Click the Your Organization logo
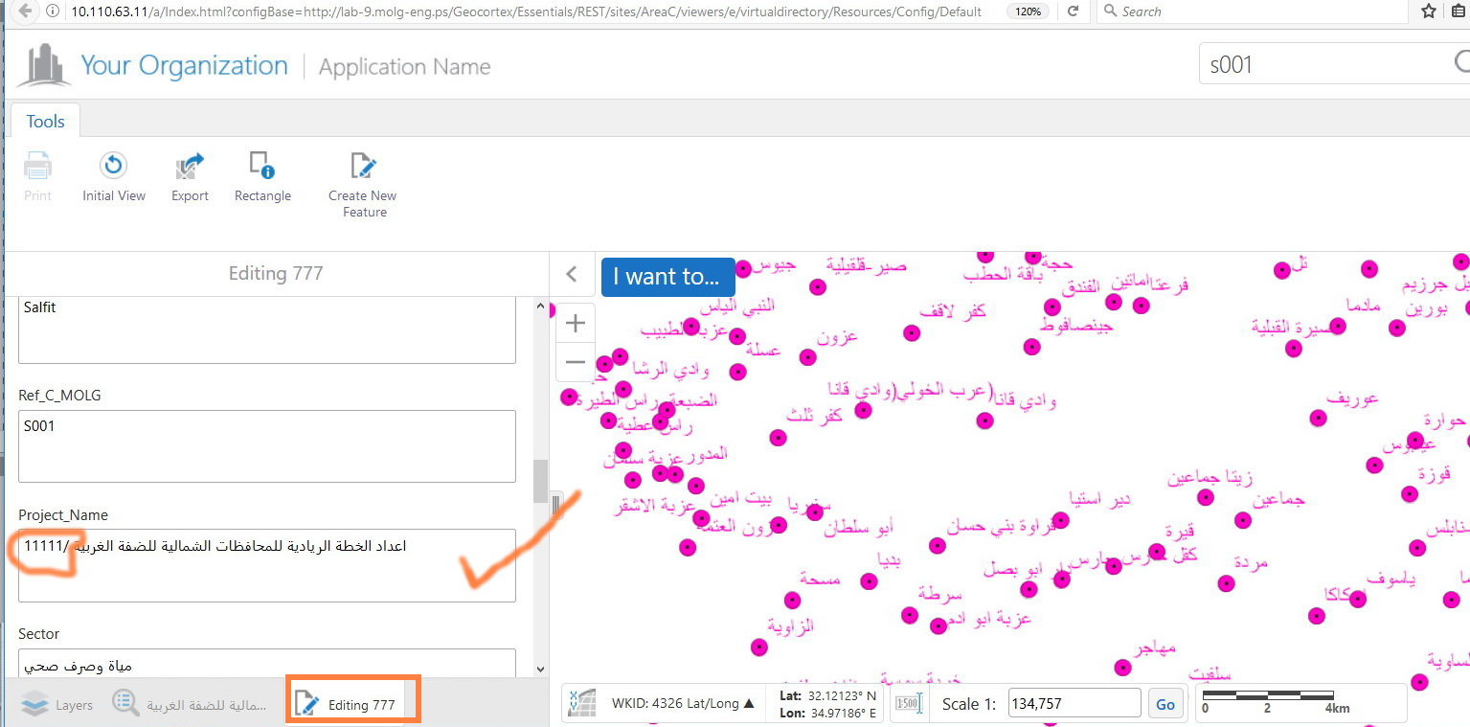Image resolution: width=1470 pixels, height=727 pixels. point(43,64)
